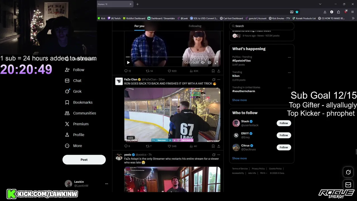Screen dimensions: 357x201
Task: Play the top video
Action: click(x=128, y=63)
